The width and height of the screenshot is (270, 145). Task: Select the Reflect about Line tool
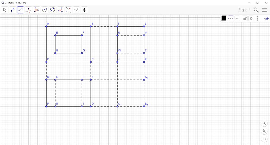point(68,10)
